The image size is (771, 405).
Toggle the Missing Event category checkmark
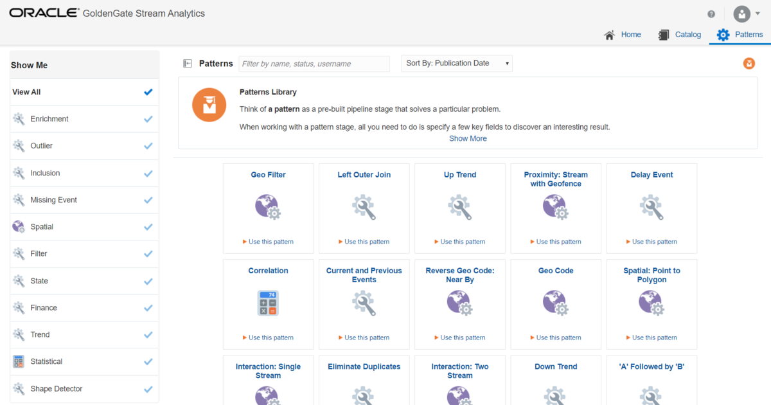148,200
